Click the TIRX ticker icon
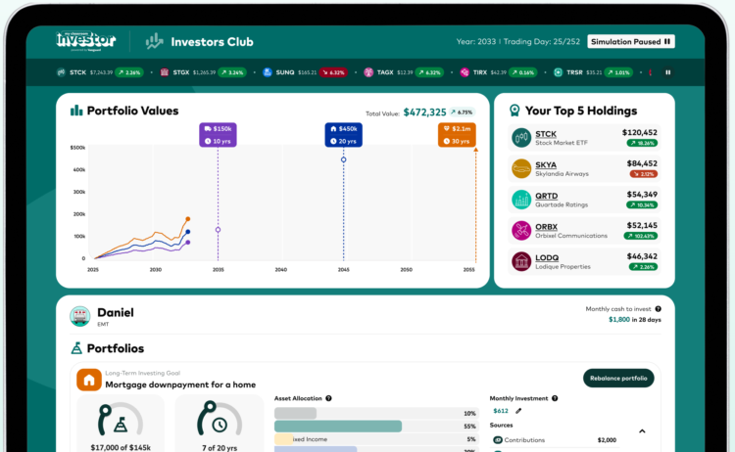This screenshot has height=452, width=735. coord(465,72)
